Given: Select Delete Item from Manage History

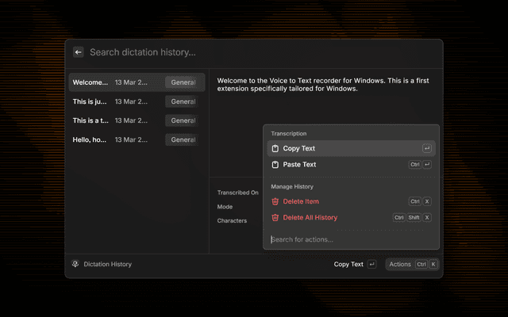Looking at the screenshot, I should (301, 201).
